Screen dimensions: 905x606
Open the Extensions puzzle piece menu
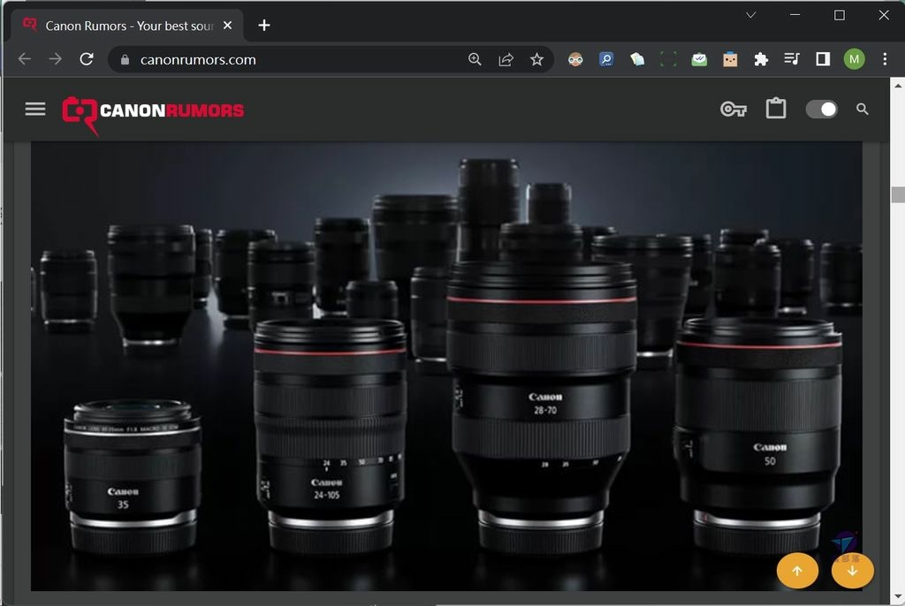(x=761, y=59)
